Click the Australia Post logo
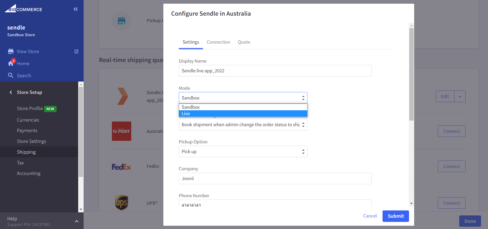Viewport: 488px width, 229px height. click(x=121, y=131)
